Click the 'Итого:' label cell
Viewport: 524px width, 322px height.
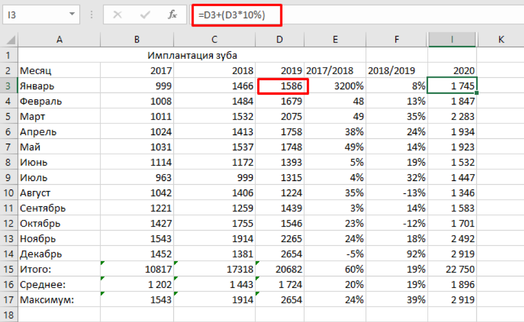pyautogui.click(x=59, y=269)
